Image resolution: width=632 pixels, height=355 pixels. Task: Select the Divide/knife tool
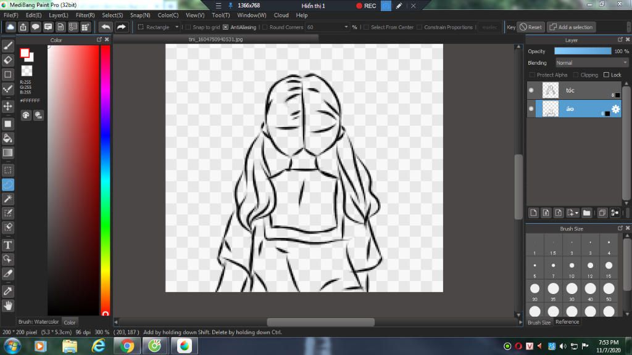(x=7, y=274)
